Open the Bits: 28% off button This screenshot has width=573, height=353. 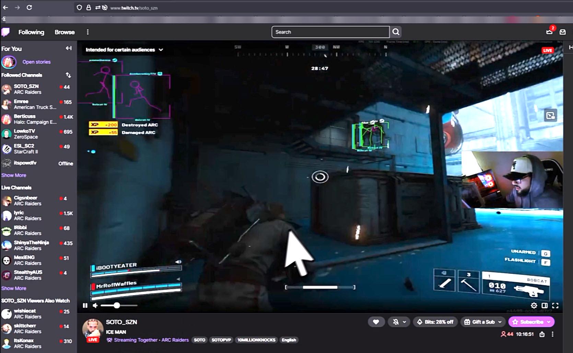pos(435,322)
